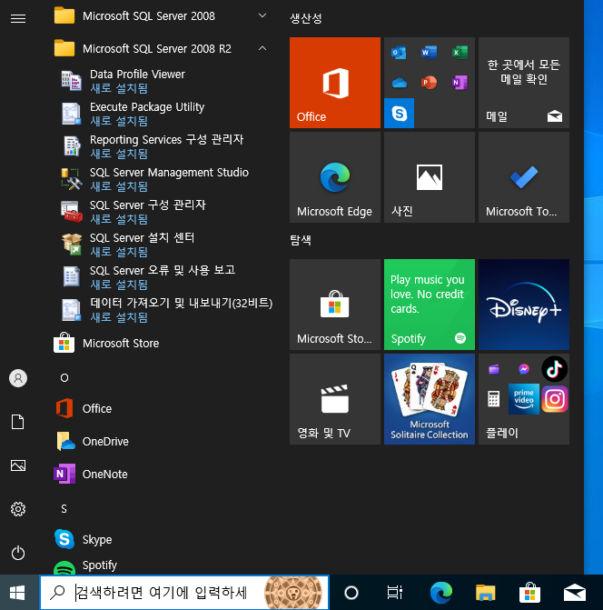Open Data Profile Viewer

coord(161,81)
